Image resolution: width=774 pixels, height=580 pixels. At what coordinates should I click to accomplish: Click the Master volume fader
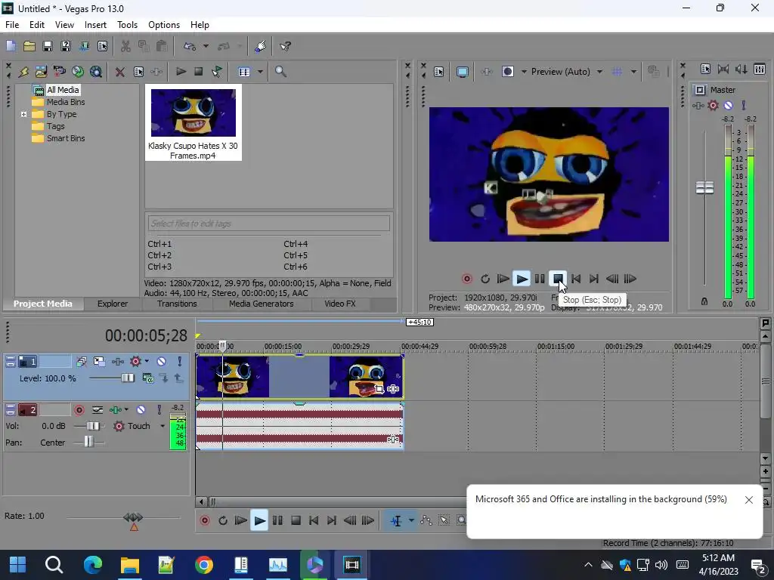coord(704,188)
